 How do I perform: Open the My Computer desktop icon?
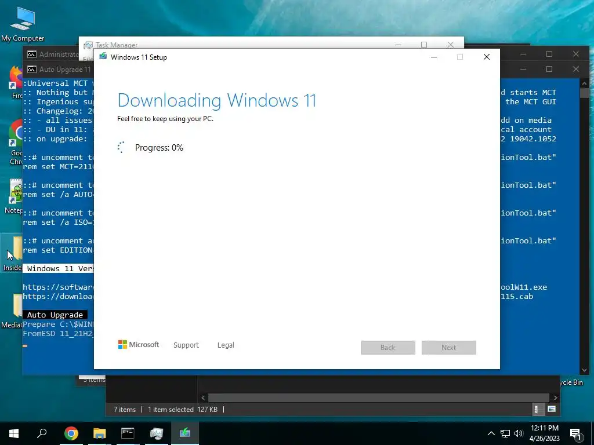23,24
